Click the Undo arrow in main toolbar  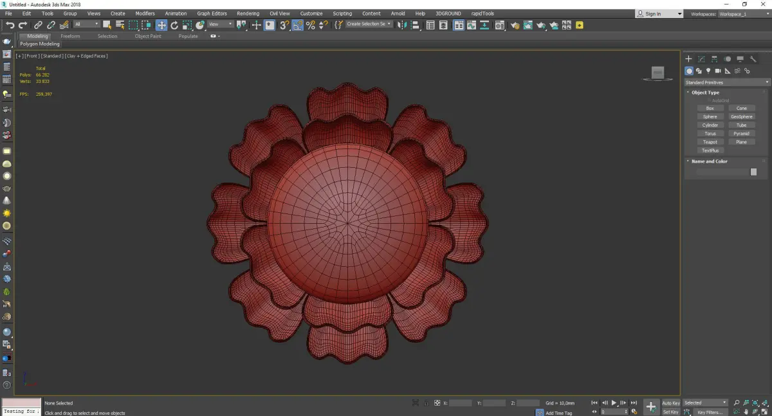click(x=10, y=25)
